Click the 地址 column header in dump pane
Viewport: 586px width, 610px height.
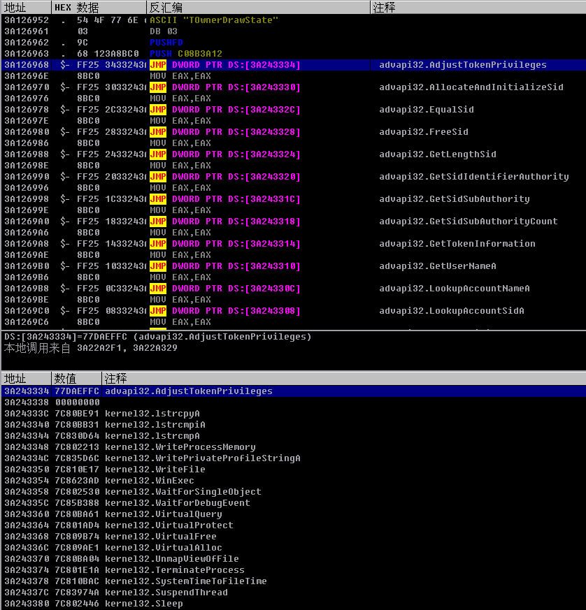[26, 379]
